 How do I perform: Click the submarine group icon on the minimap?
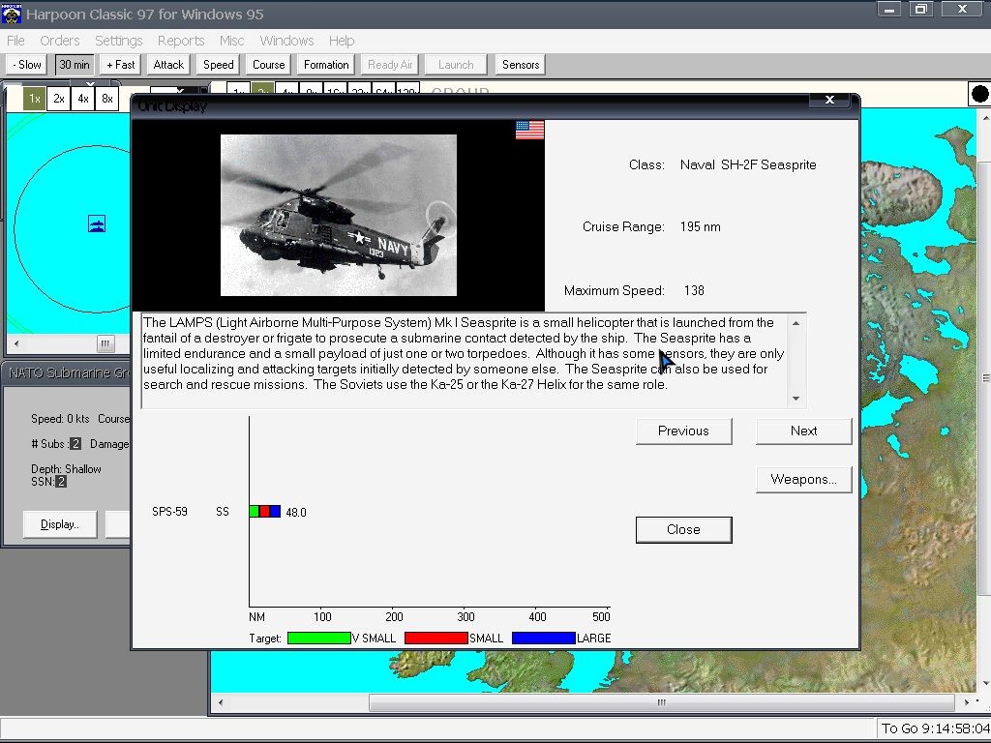coord(96,224)
